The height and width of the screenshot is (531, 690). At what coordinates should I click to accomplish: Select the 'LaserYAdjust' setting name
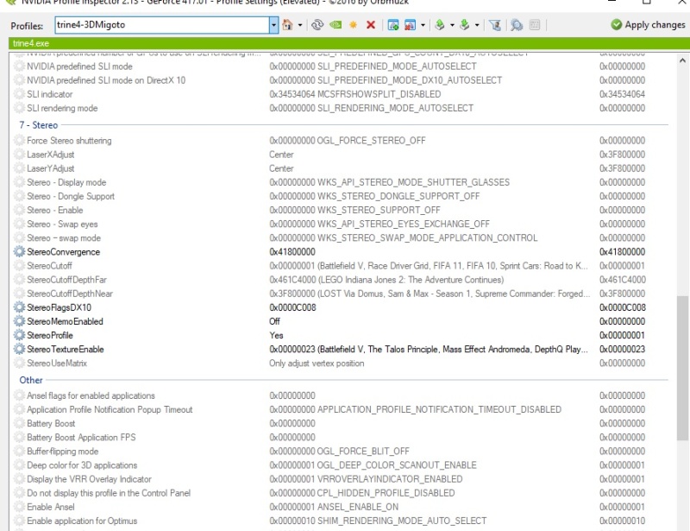tap(51, 168)
